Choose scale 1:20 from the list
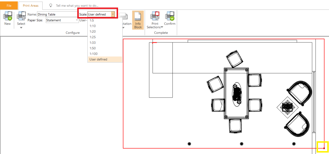 [x=105, y=32]
